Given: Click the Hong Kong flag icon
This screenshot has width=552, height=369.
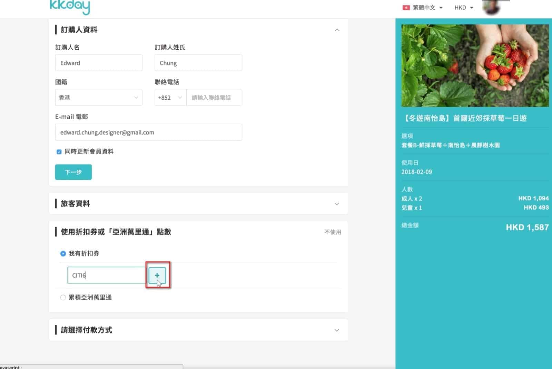Looking at the screenshot, I should coord(406,8).
